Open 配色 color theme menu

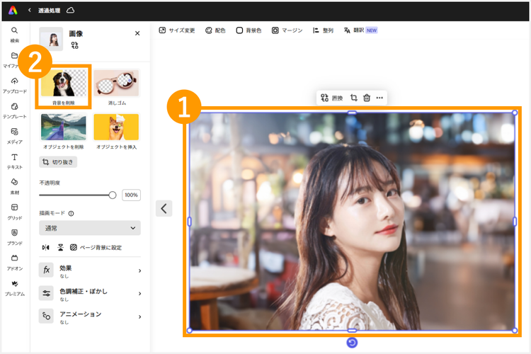[215, 30]
